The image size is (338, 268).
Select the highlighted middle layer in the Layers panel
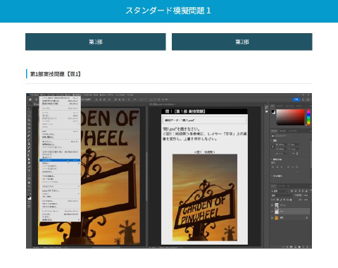click(292, 212)
